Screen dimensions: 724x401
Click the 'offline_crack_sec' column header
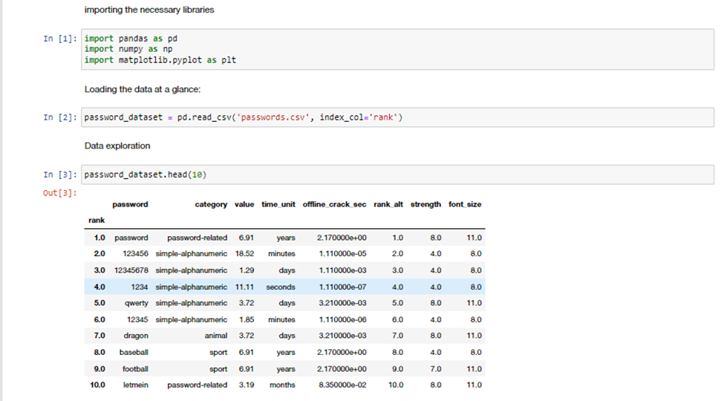[334, 204]
